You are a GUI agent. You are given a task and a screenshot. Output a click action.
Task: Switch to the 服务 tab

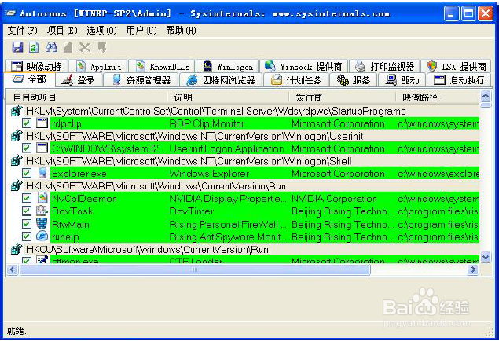(x=354, y=80)
